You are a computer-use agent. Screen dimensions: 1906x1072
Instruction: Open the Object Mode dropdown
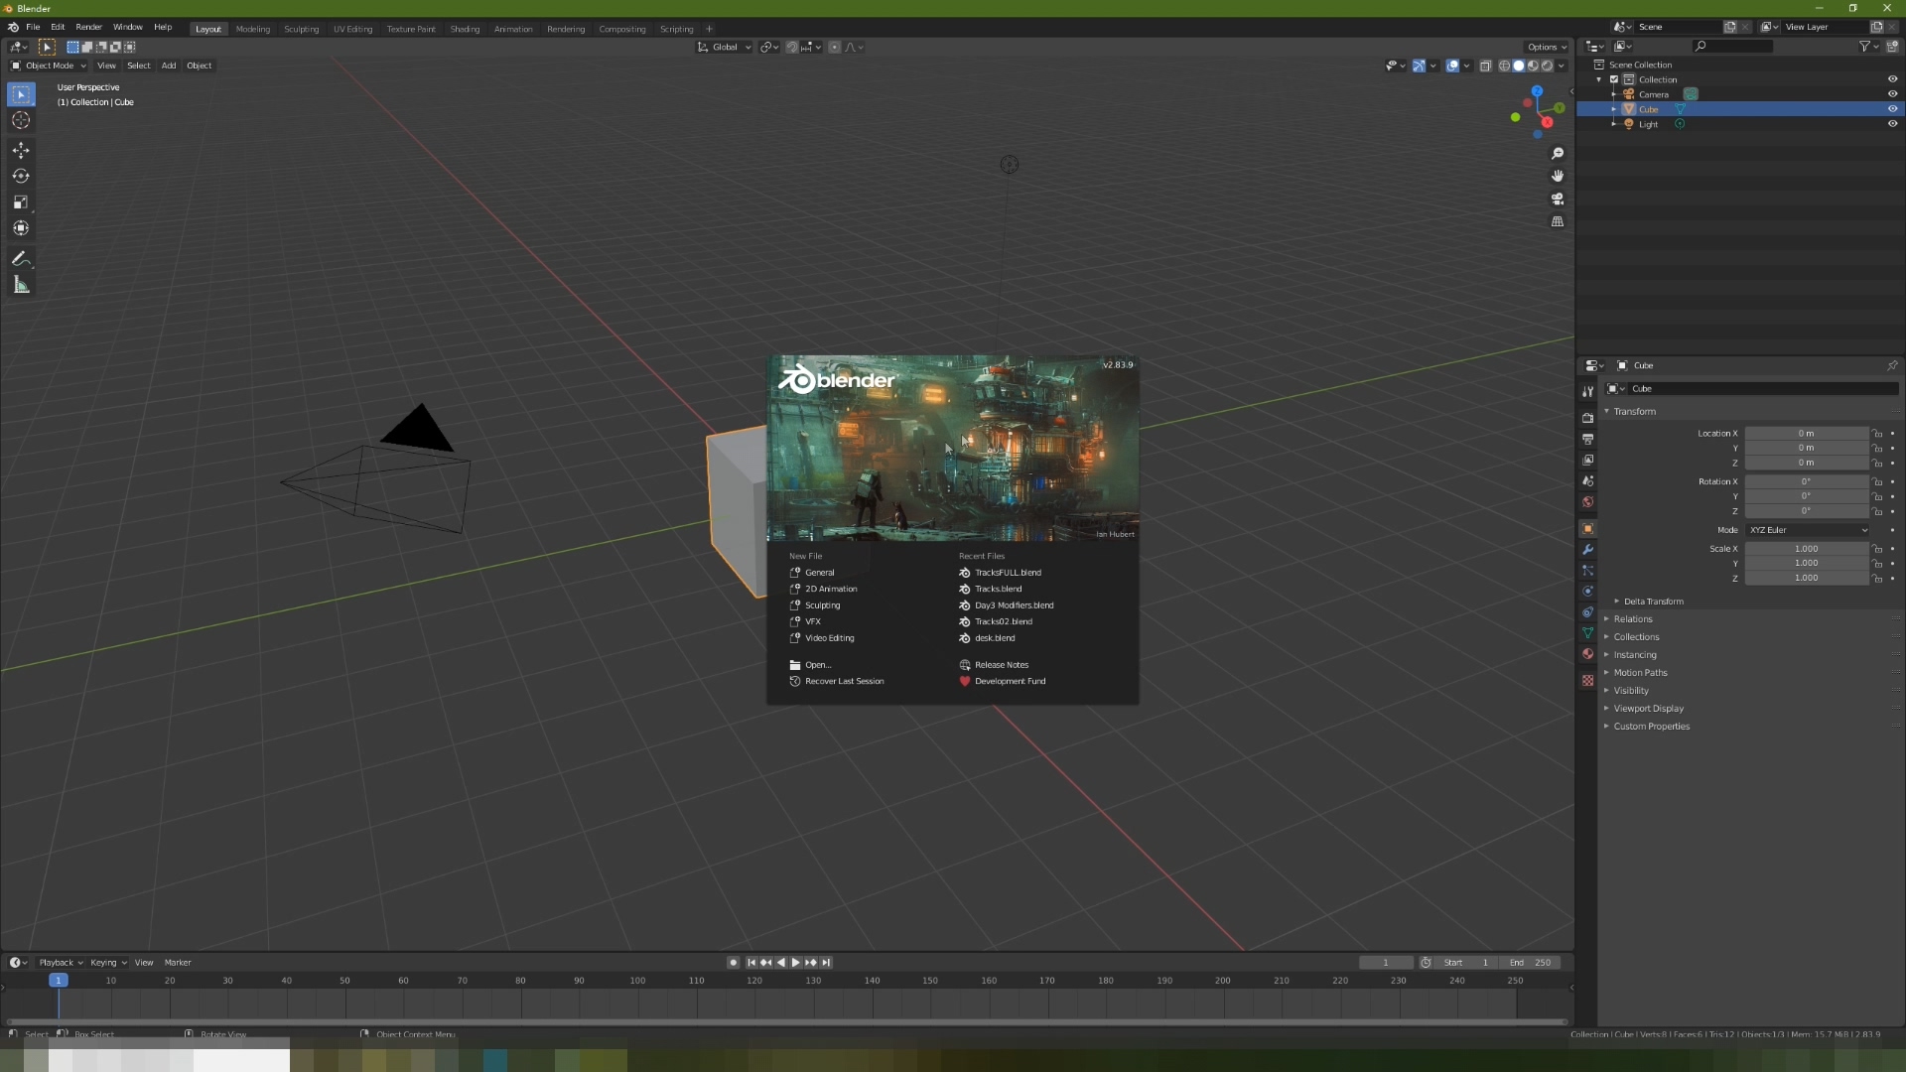(x=49, y=66)
